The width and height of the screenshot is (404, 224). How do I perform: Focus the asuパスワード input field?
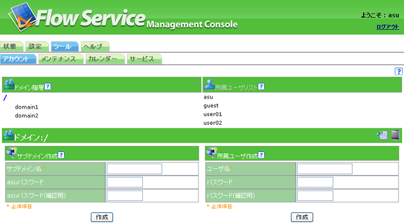coord(125,182)
